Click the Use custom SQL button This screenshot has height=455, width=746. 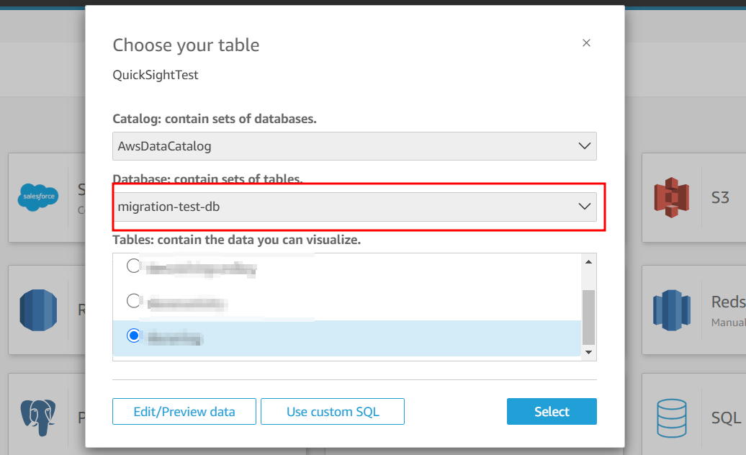tap(333, 412)
